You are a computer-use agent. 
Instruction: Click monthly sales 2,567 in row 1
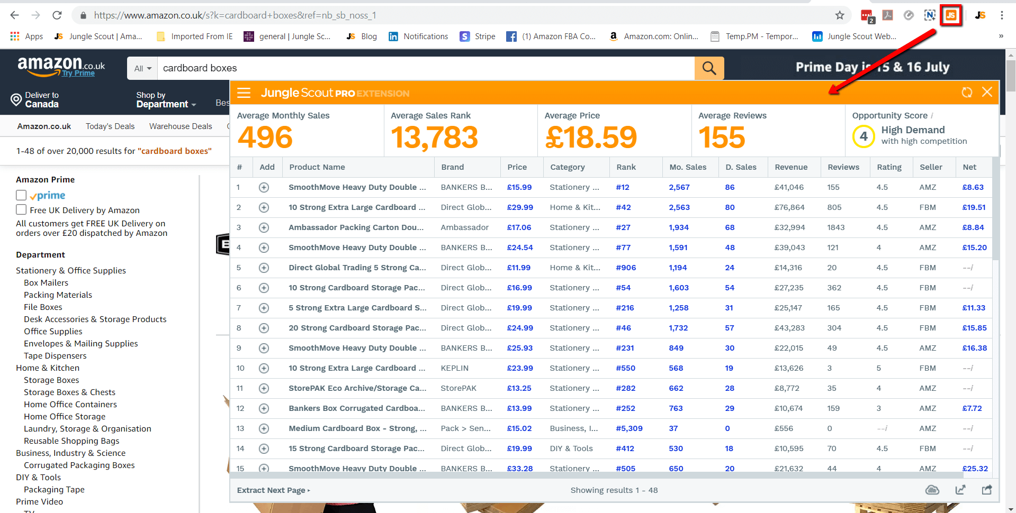pos(679,187)
